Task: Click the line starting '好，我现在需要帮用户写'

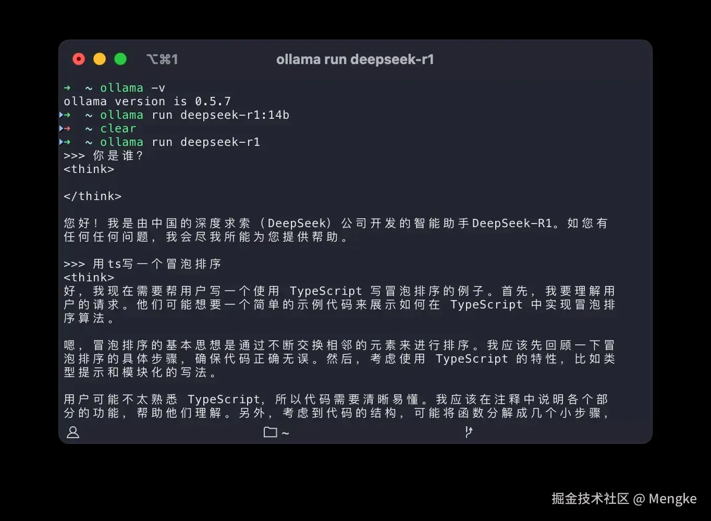Action: 339,291
